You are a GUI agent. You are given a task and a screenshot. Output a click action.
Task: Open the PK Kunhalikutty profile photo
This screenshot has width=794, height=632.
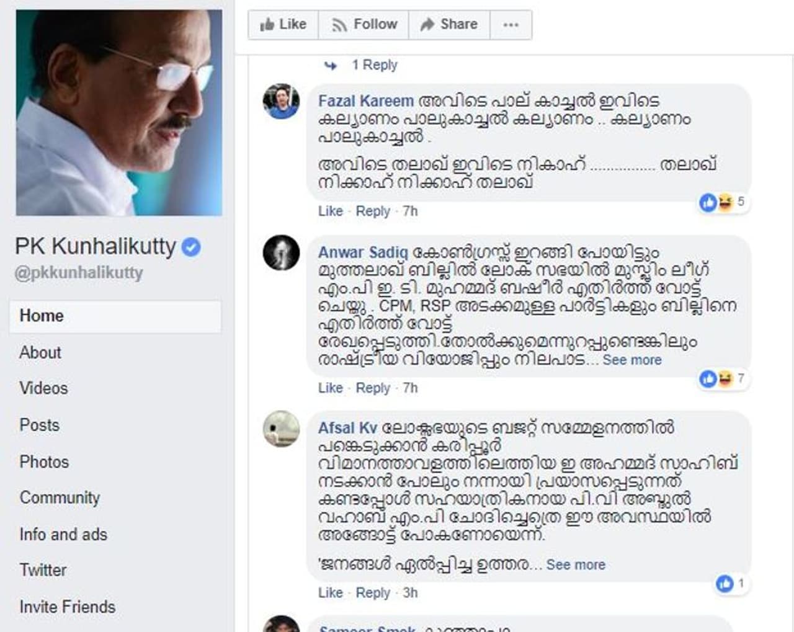pyautogui.click(x=119, y=113)
